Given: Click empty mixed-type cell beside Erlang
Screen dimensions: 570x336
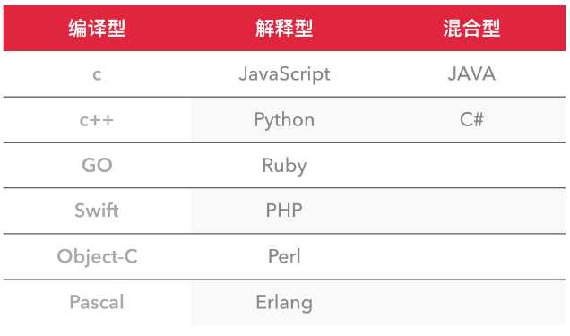Looking at the screenshot, I should click(471, 302).
